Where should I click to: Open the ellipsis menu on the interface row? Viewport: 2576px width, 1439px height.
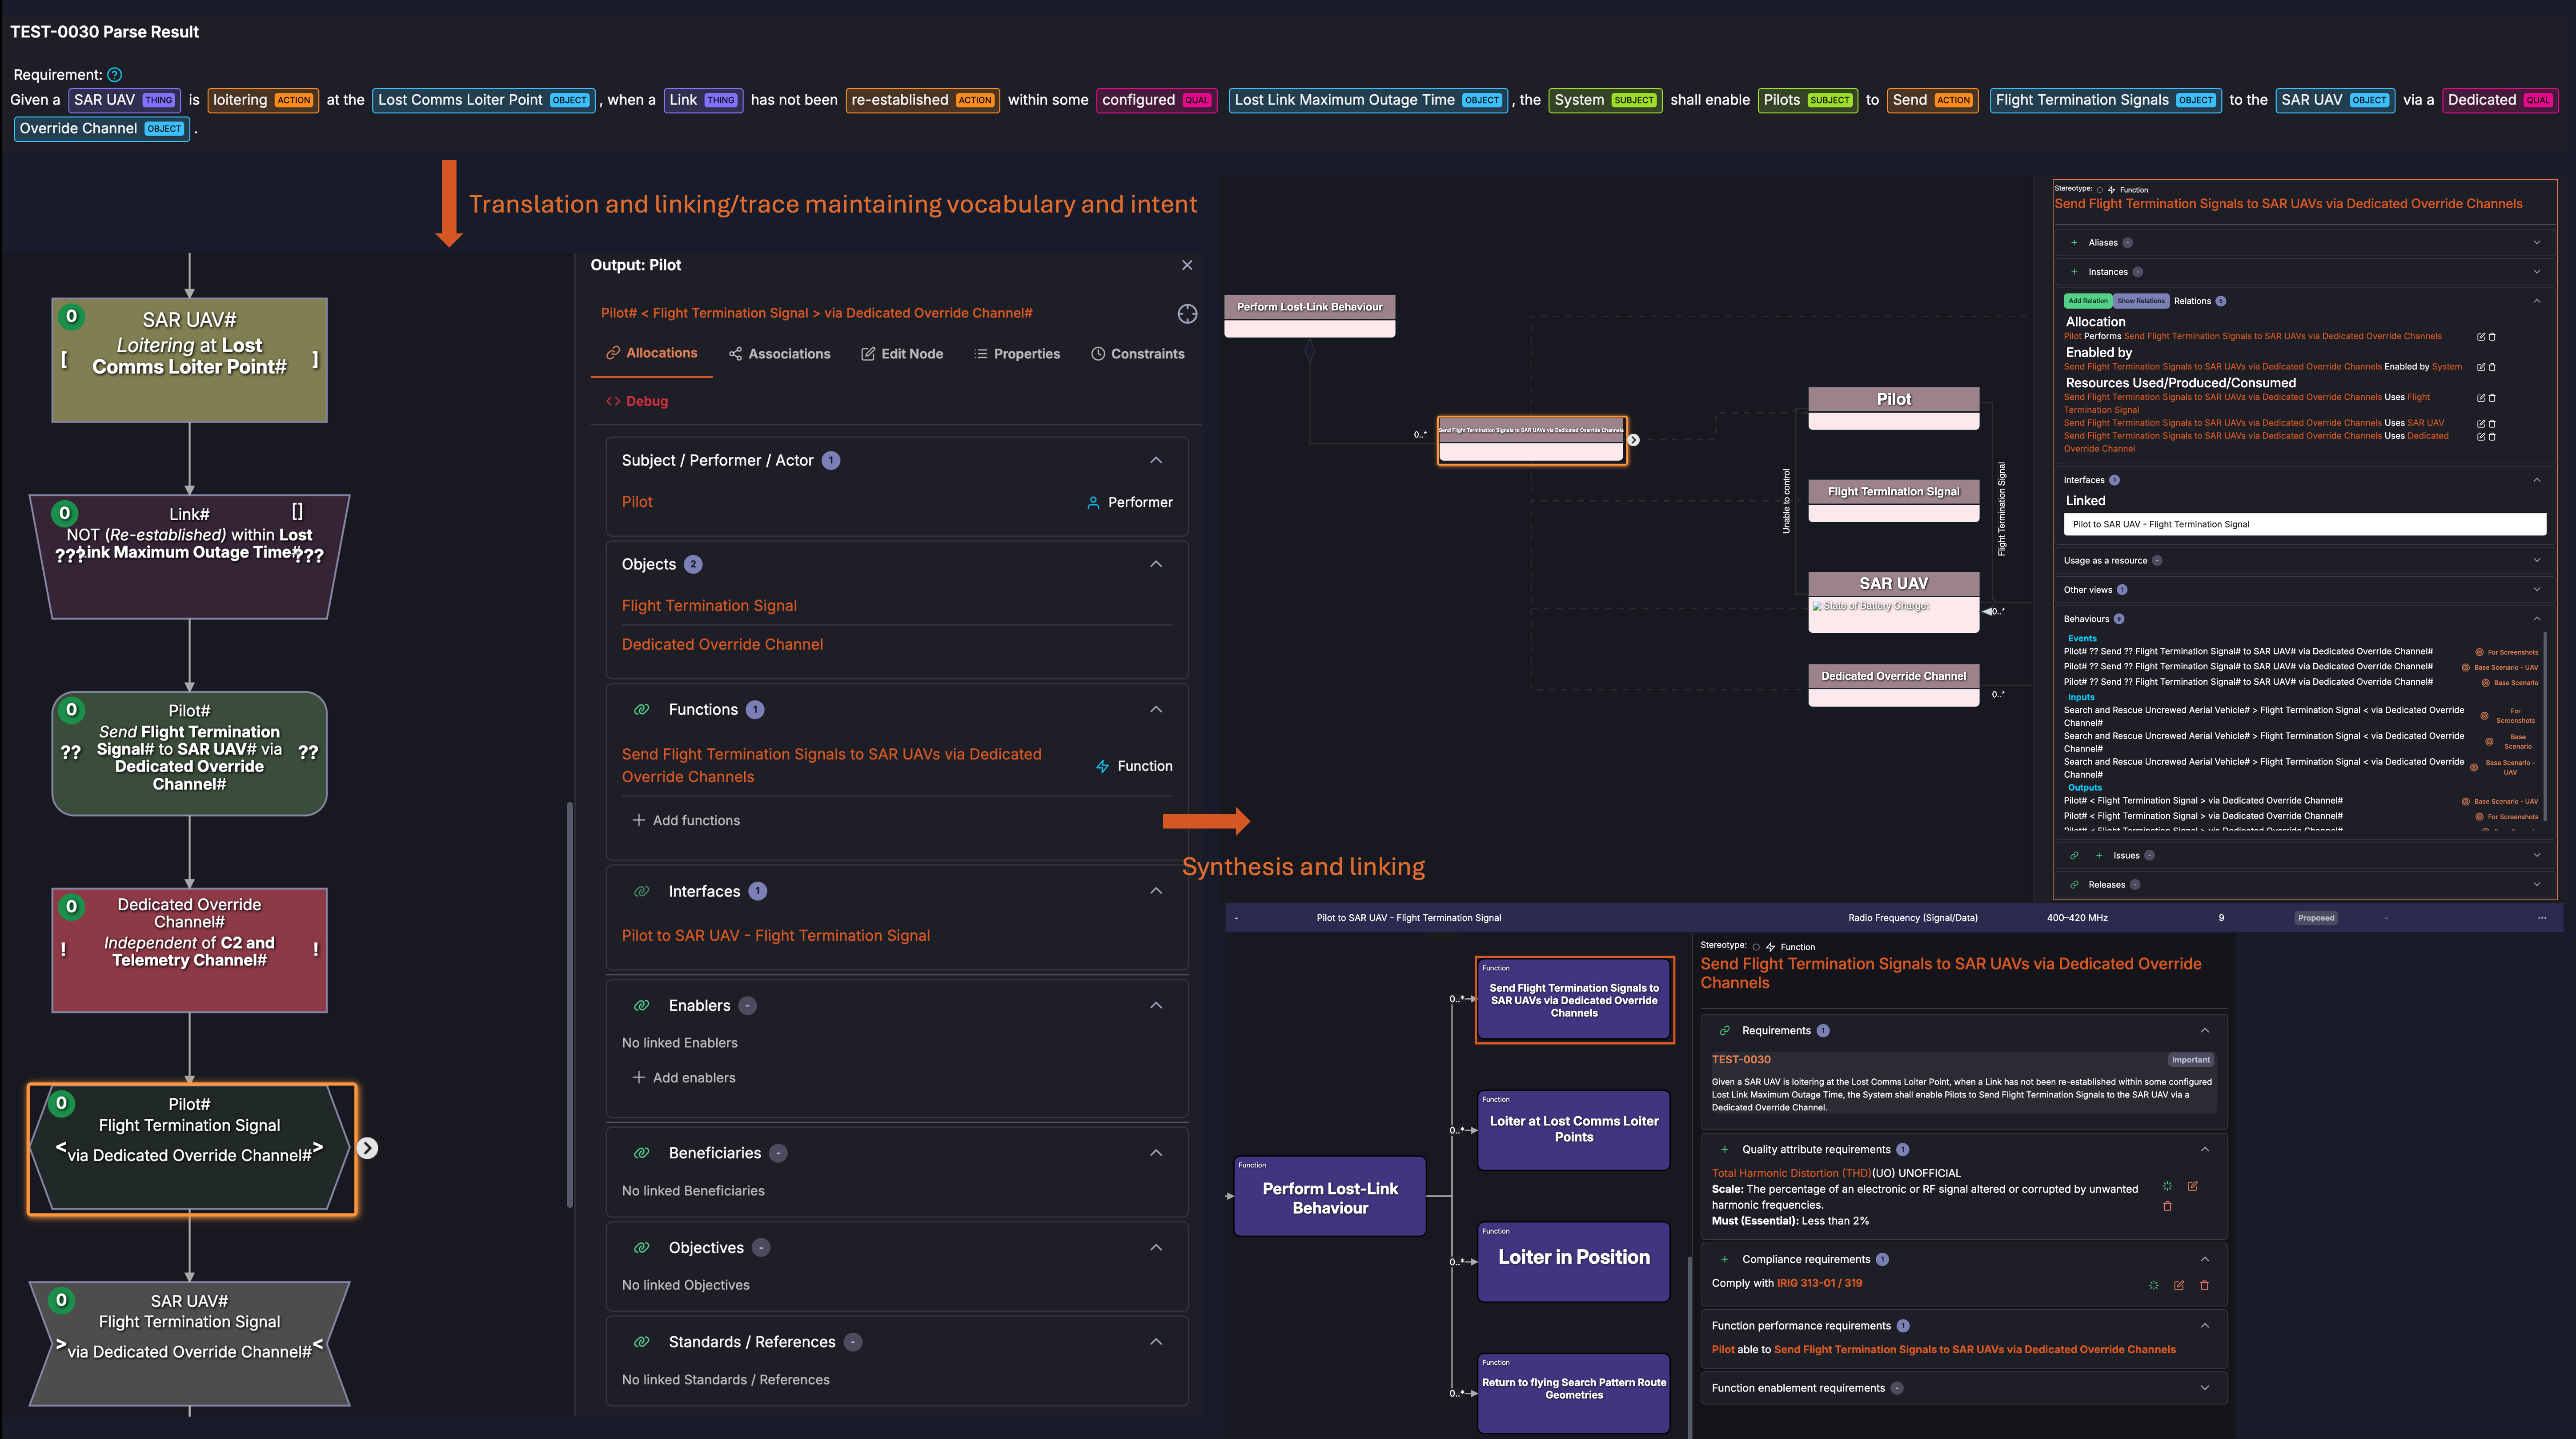(x=2542, y=918)
